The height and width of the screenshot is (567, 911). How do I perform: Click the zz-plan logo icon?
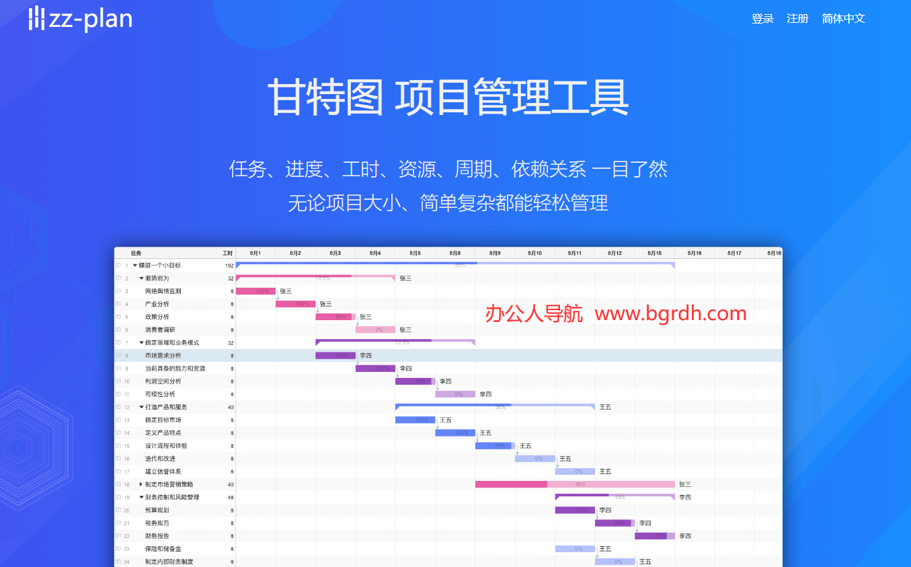(36, 19)
